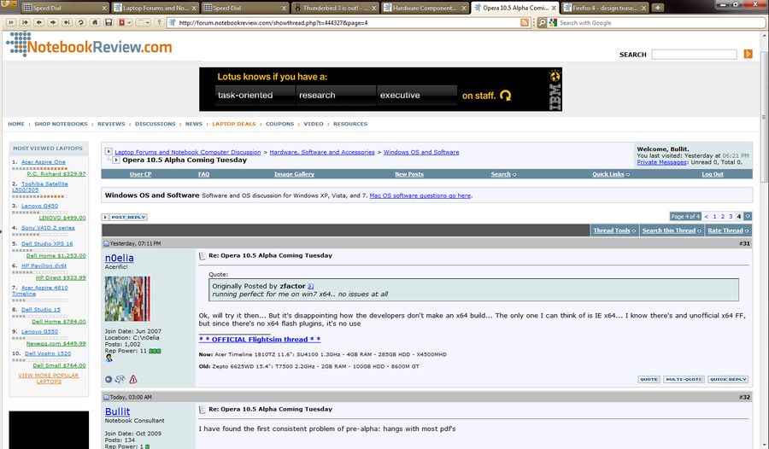
Task: Open the red panel toolbar dropdown
Action: click(125, 22)
